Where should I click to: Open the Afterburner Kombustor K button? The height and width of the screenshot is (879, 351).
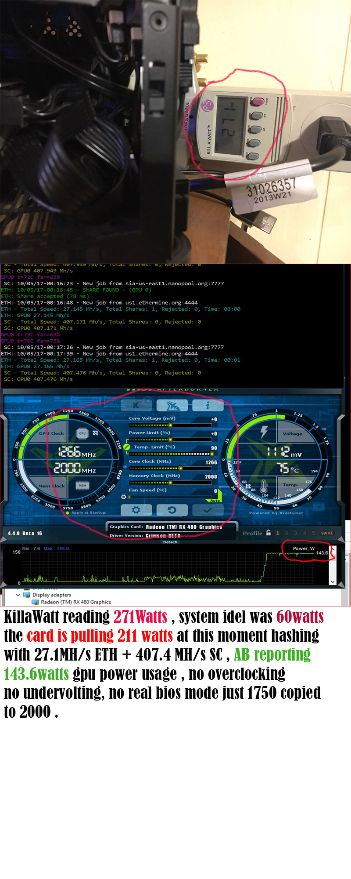(x=136, y=405)
